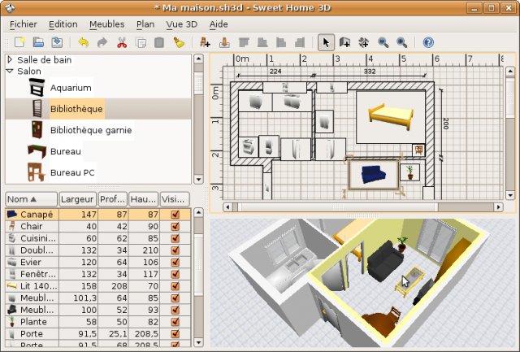This screenshot has width=520, height=352.
Task: Click the Align bottom icon
Action: point(262,42)
